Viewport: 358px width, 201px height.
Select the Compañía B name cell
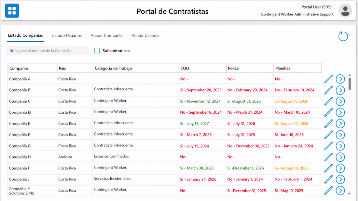(x=32, y=90)
